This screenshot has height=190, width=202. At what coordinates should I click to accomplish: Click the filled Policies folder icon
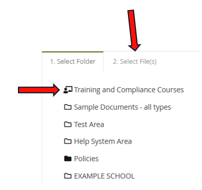pos(68,159)
